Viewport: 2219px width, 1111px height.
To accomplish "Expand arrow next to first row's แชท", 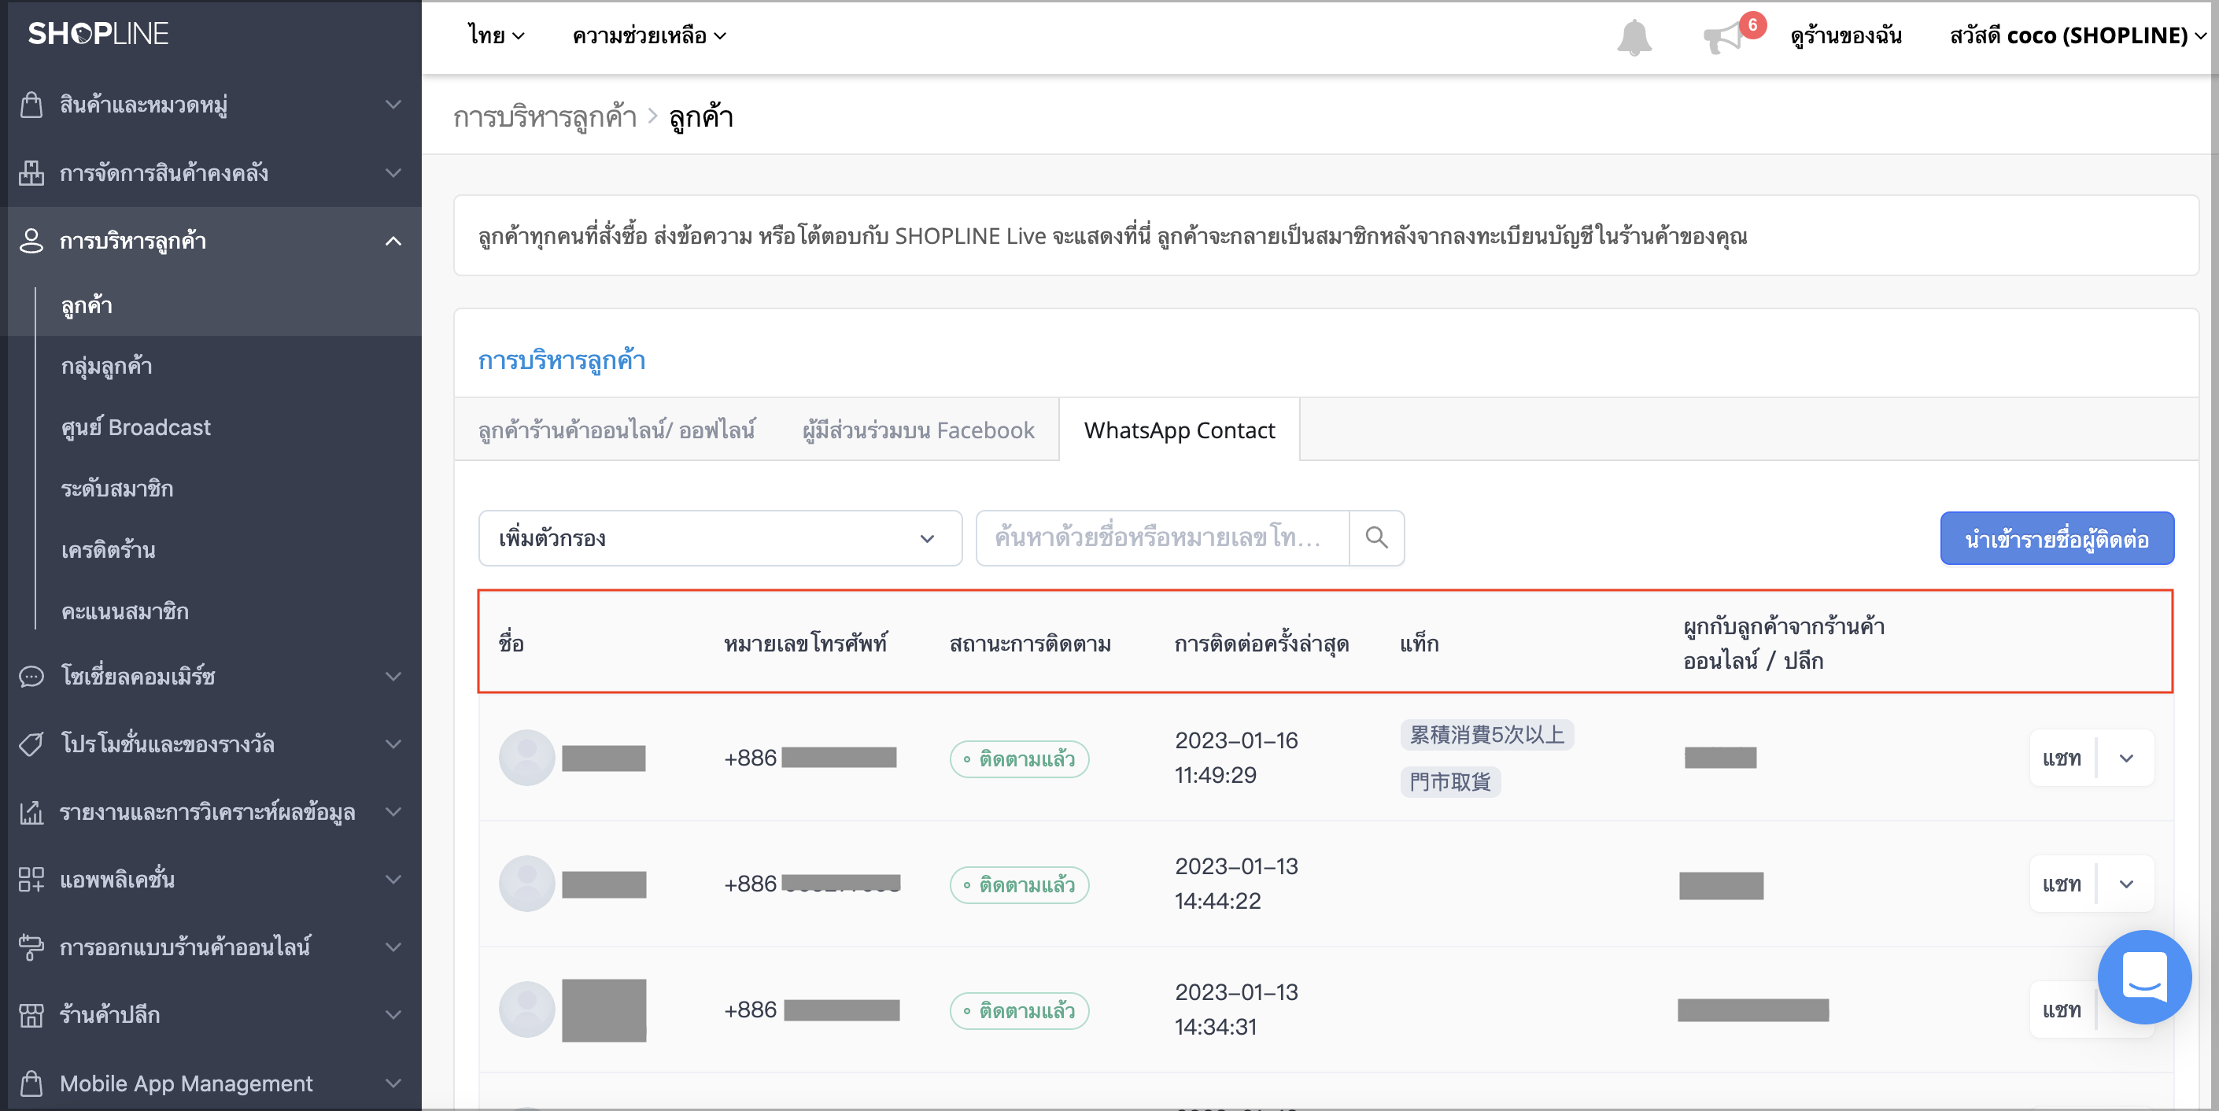I will click(x=2126, y=758).
